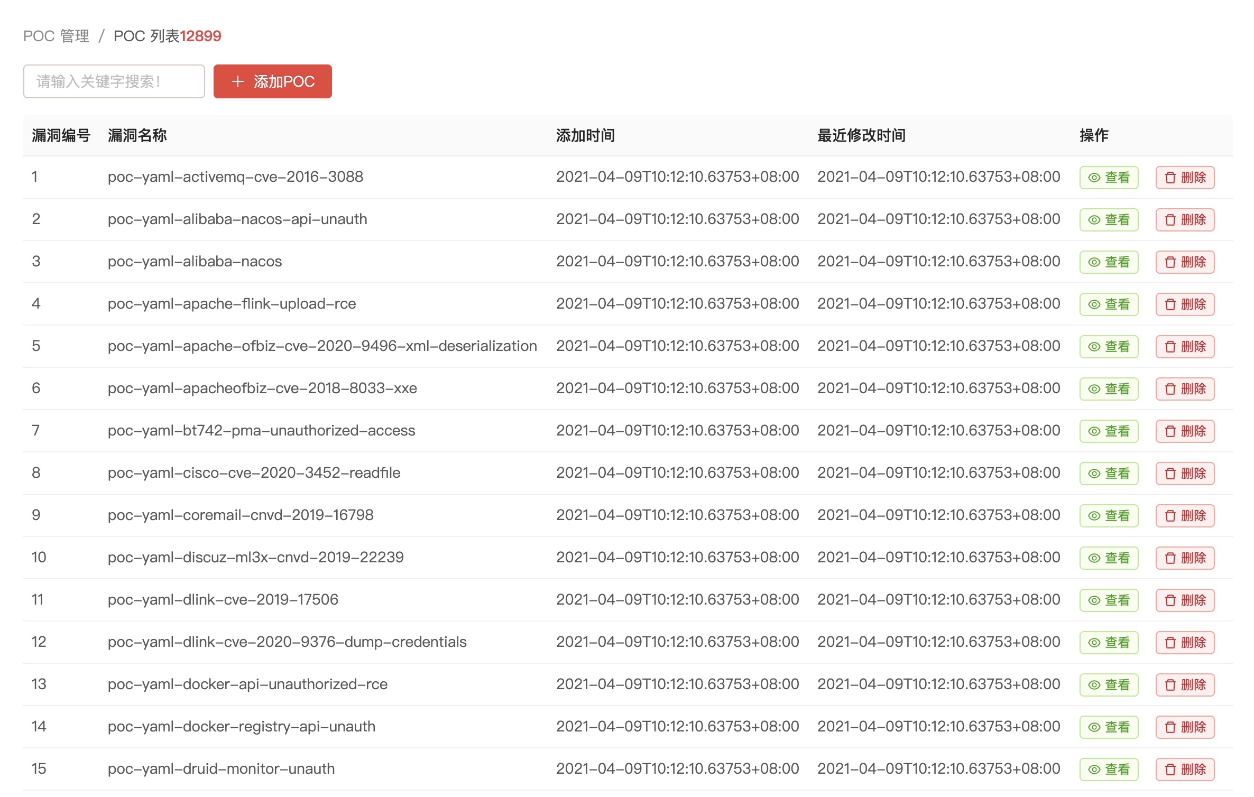Image resolution: width=1254 pixels, height=797 pixels.
Task: Open 查看 for the apache-ofbiz-cve-2020-9496 row
Action: coord(1108,347)
